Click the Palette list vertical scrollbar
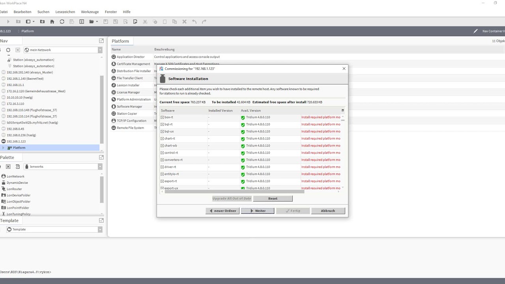This screenshot has height=284, width=505. [x=101, y=189]
